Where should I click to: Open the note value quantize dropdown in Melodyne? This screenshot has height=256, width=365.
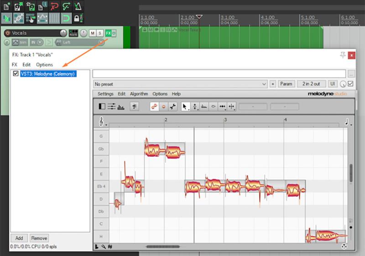click(x=347, y=122)
